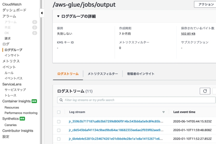Open Container Insights in the sidebar
Image resolution: width=216 pixels, height=144 pixels.
[17, 101]
